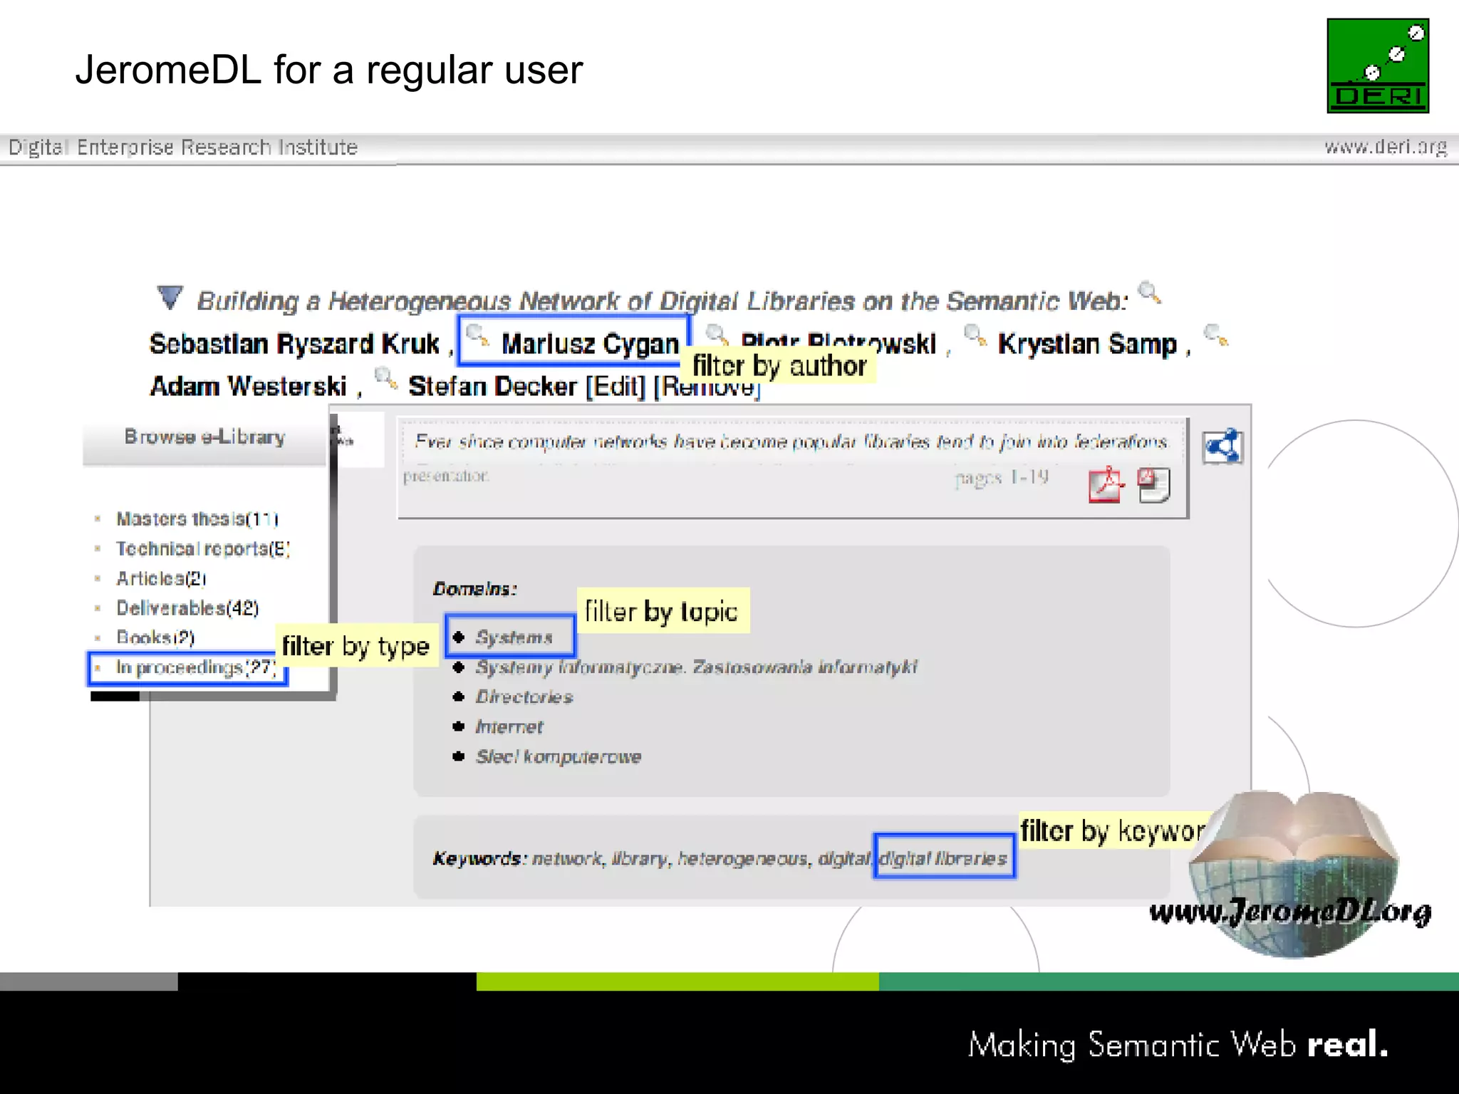Viewport: 1459px width, 1094px height.
Task: Select Masters thesis category
Action: pyautogui.click(x=197, y=519)
